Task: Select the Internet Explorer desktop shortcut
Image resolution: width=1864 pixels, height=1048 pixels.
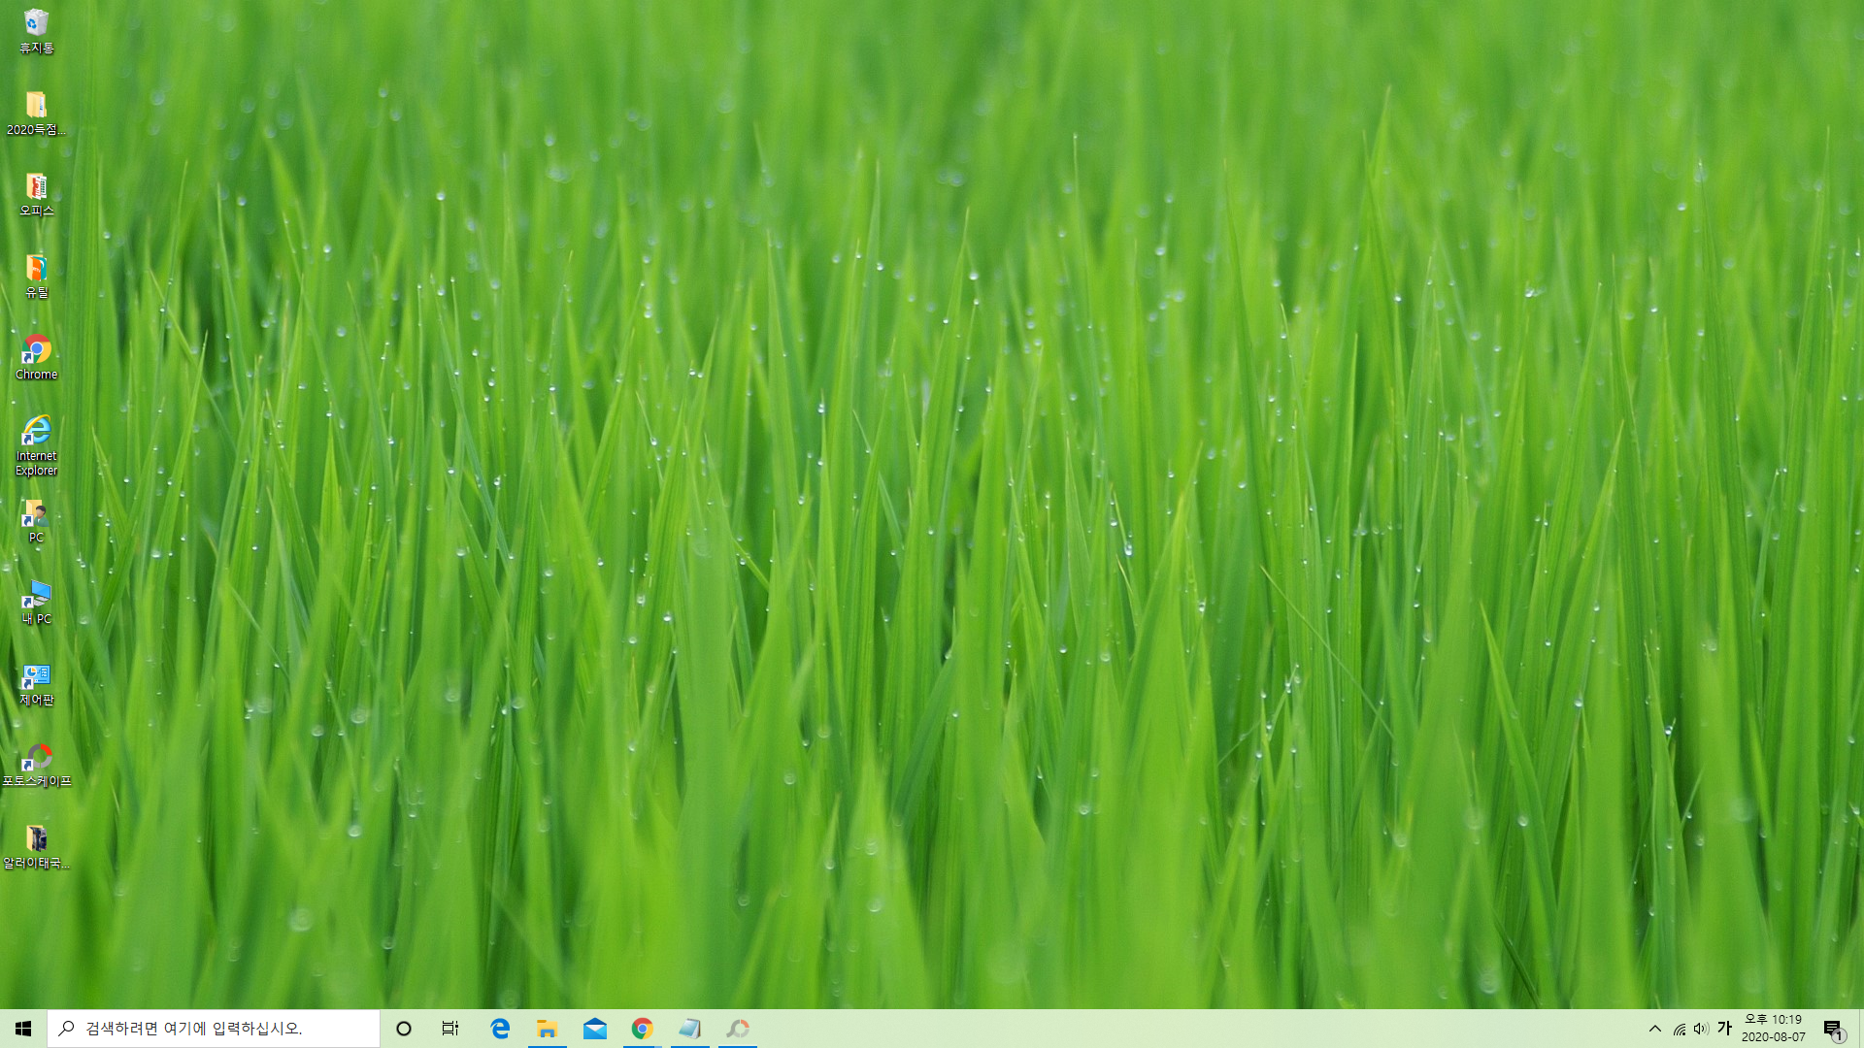Action: (x=36, y=444)
